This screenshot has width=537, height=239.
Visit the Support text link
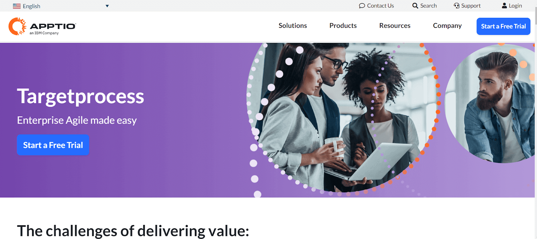471,6
